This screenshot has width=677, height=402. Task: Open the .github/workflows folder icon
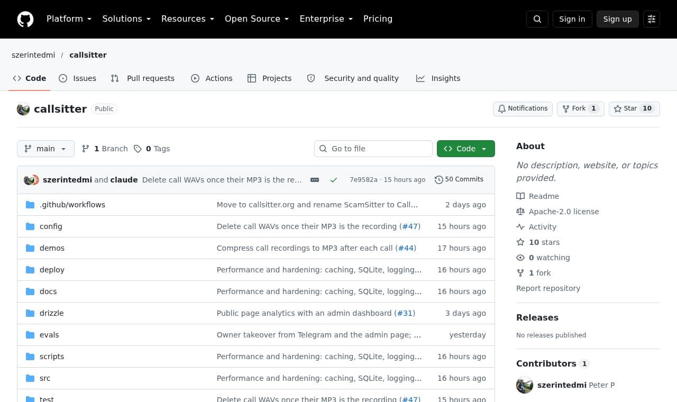(30, 205)
